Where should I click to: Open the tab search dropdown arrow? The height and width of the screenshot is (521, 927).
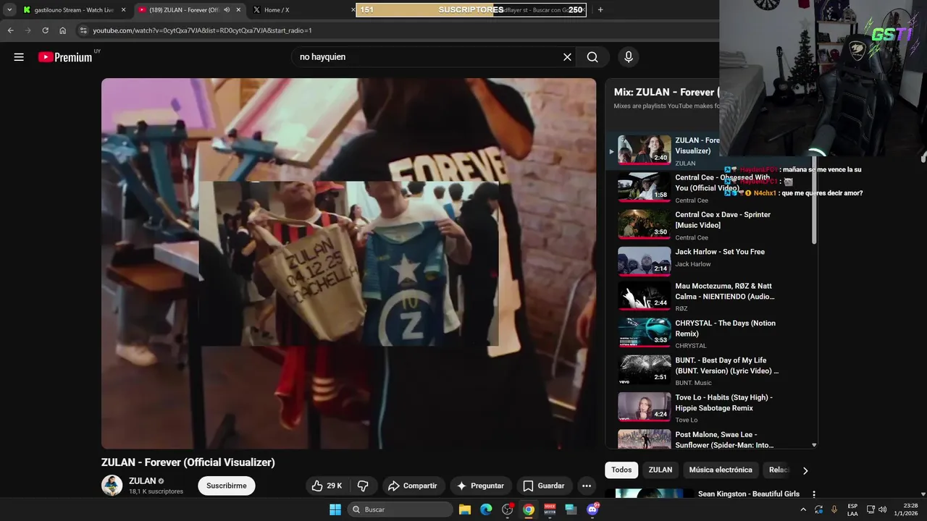[9, 10]
